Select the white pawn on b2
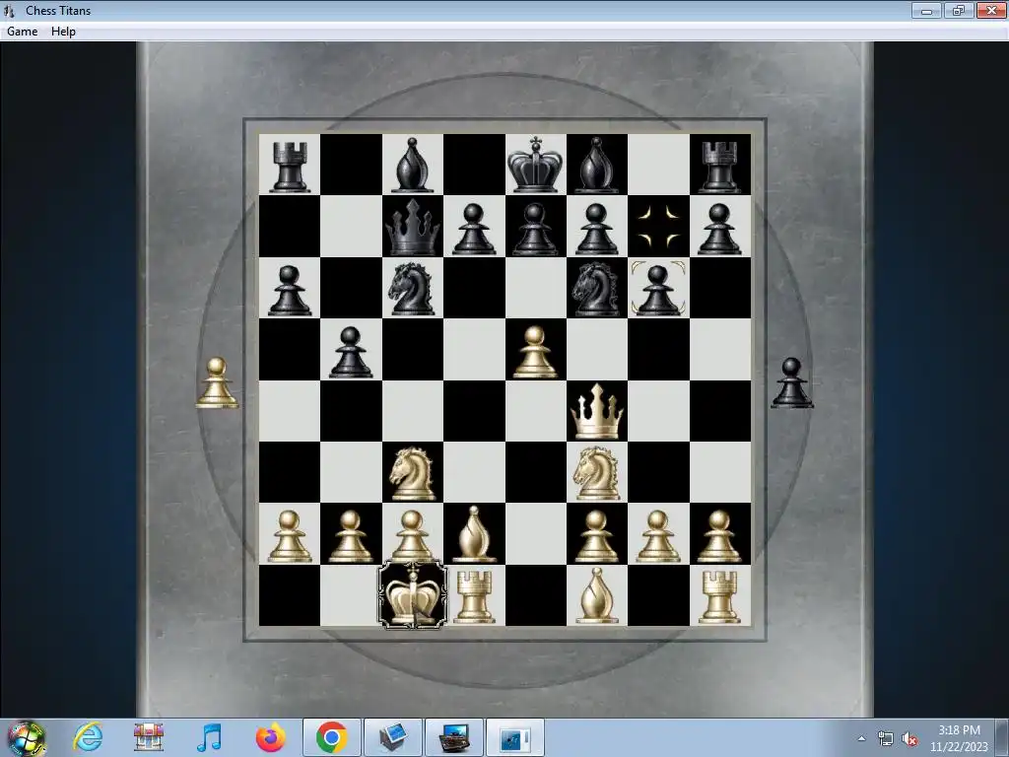 pyautogui.click(x=351, y=535)
